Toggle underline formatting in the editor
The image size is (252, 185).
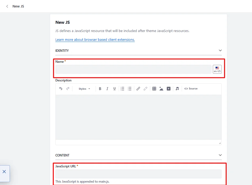(x=114, y=89)
